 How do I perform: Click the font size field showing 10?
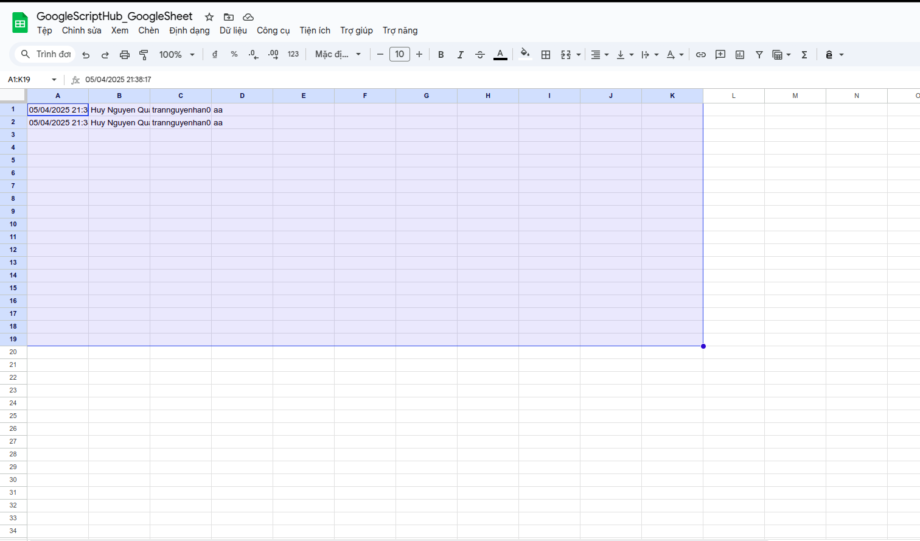click(x=400, y=54)
